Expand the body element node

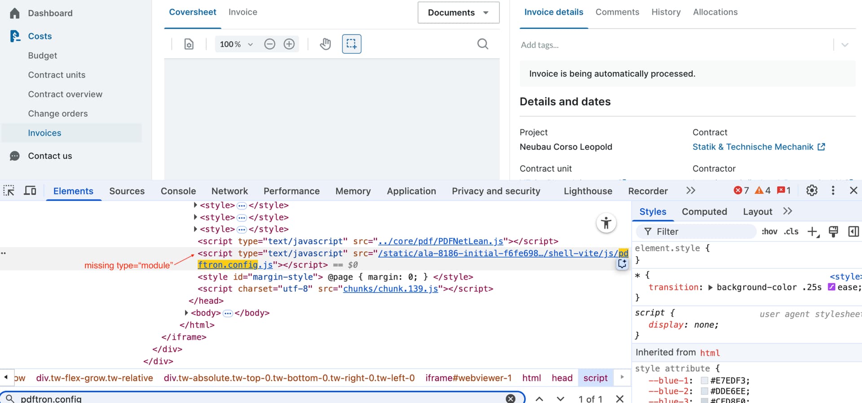186,313
